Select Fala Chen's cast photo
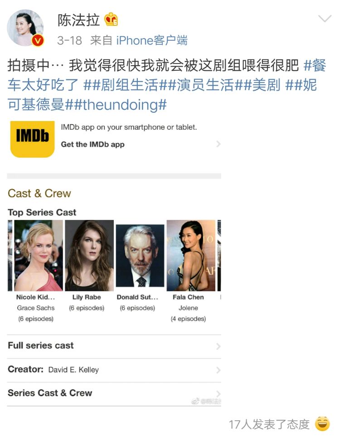 pyautogui.click(x=191, y=256)
